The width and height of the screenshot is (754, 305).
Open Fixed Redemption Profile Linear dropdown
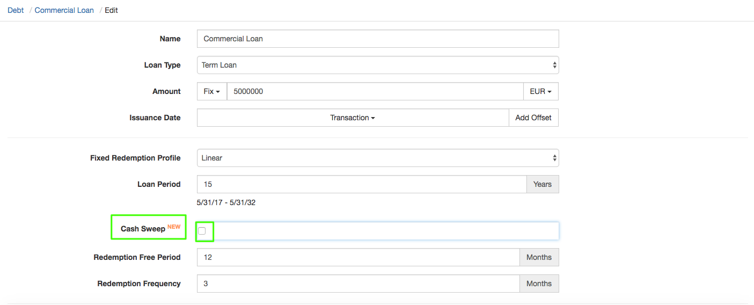[x=377, y=158]
